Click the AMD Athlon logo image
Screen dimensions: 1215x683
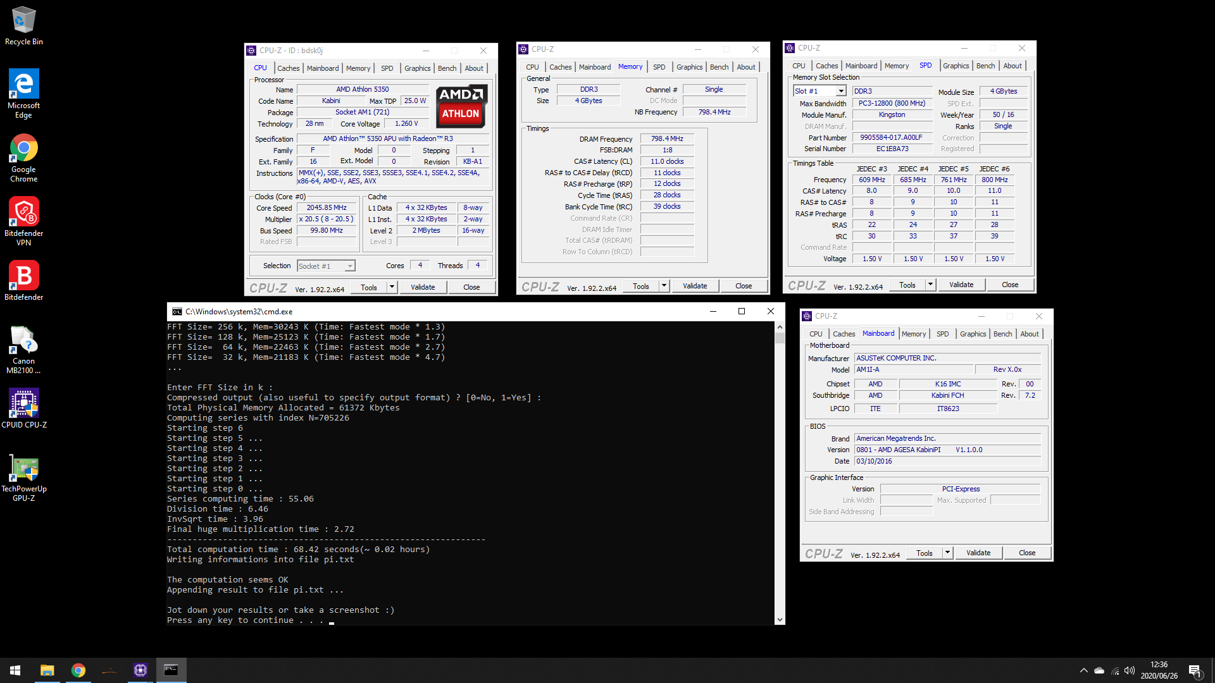tap(461, 106)
